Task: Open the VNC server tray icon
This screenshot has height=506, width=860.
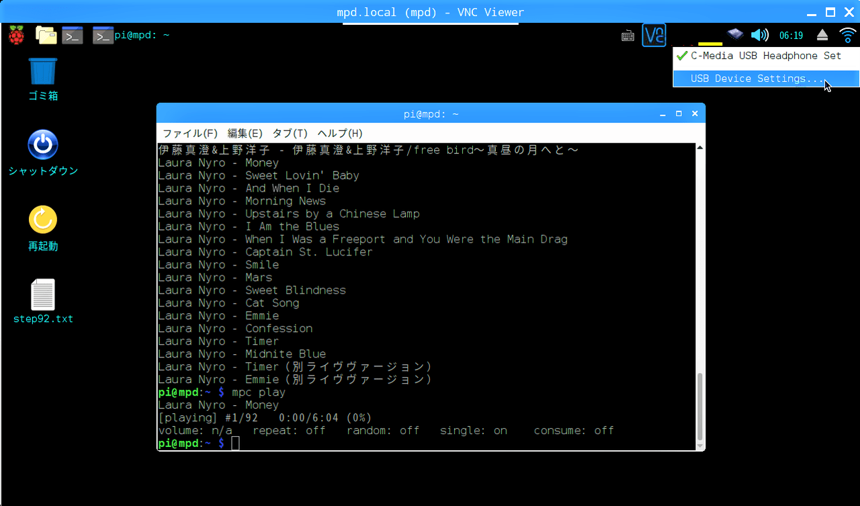Action: pyautogui.click(x=654, y=35)
